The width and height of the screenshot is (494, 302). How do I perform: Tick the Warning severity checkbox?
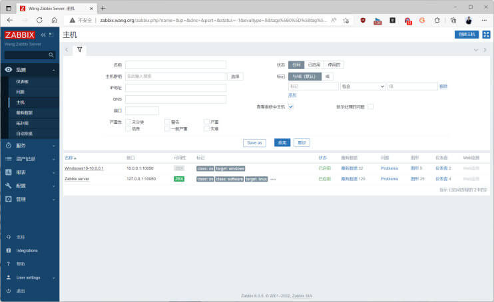click(x=167, y=122)
